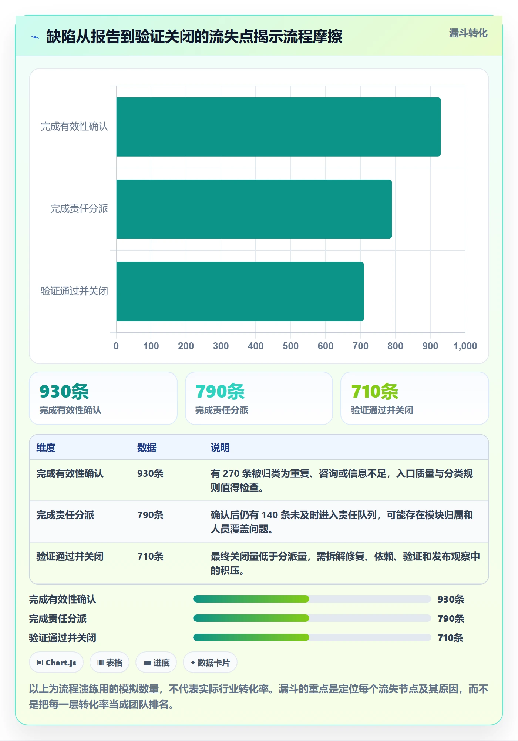Viewport: 518px width, 741px height.
Task: Click the Chart.js chip
Action: coord(56,663)
